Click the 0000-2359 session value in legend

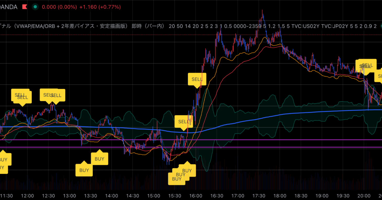point(248,26)
